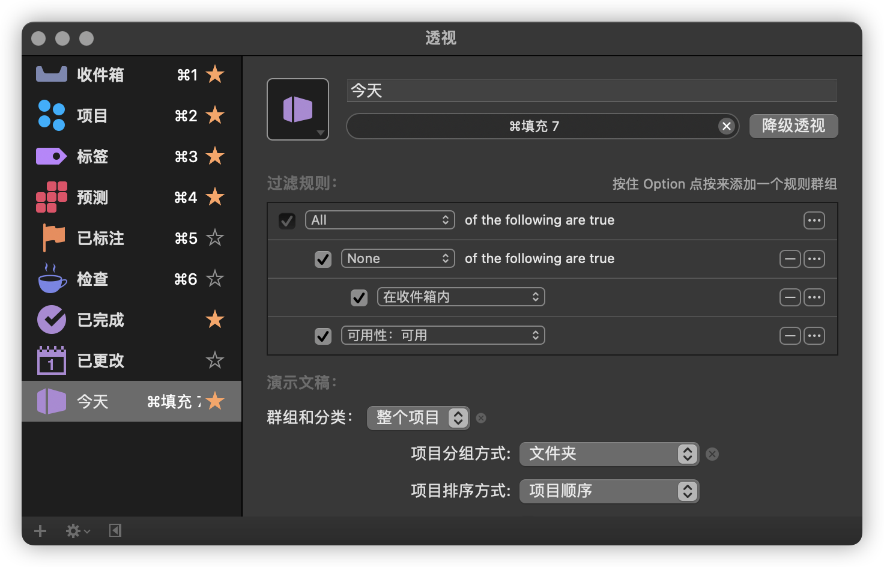Image resolution: width=884 pixels, height=567 pixels.
Task: Open the All rule combinator dropdown
Action: point(380,220)
